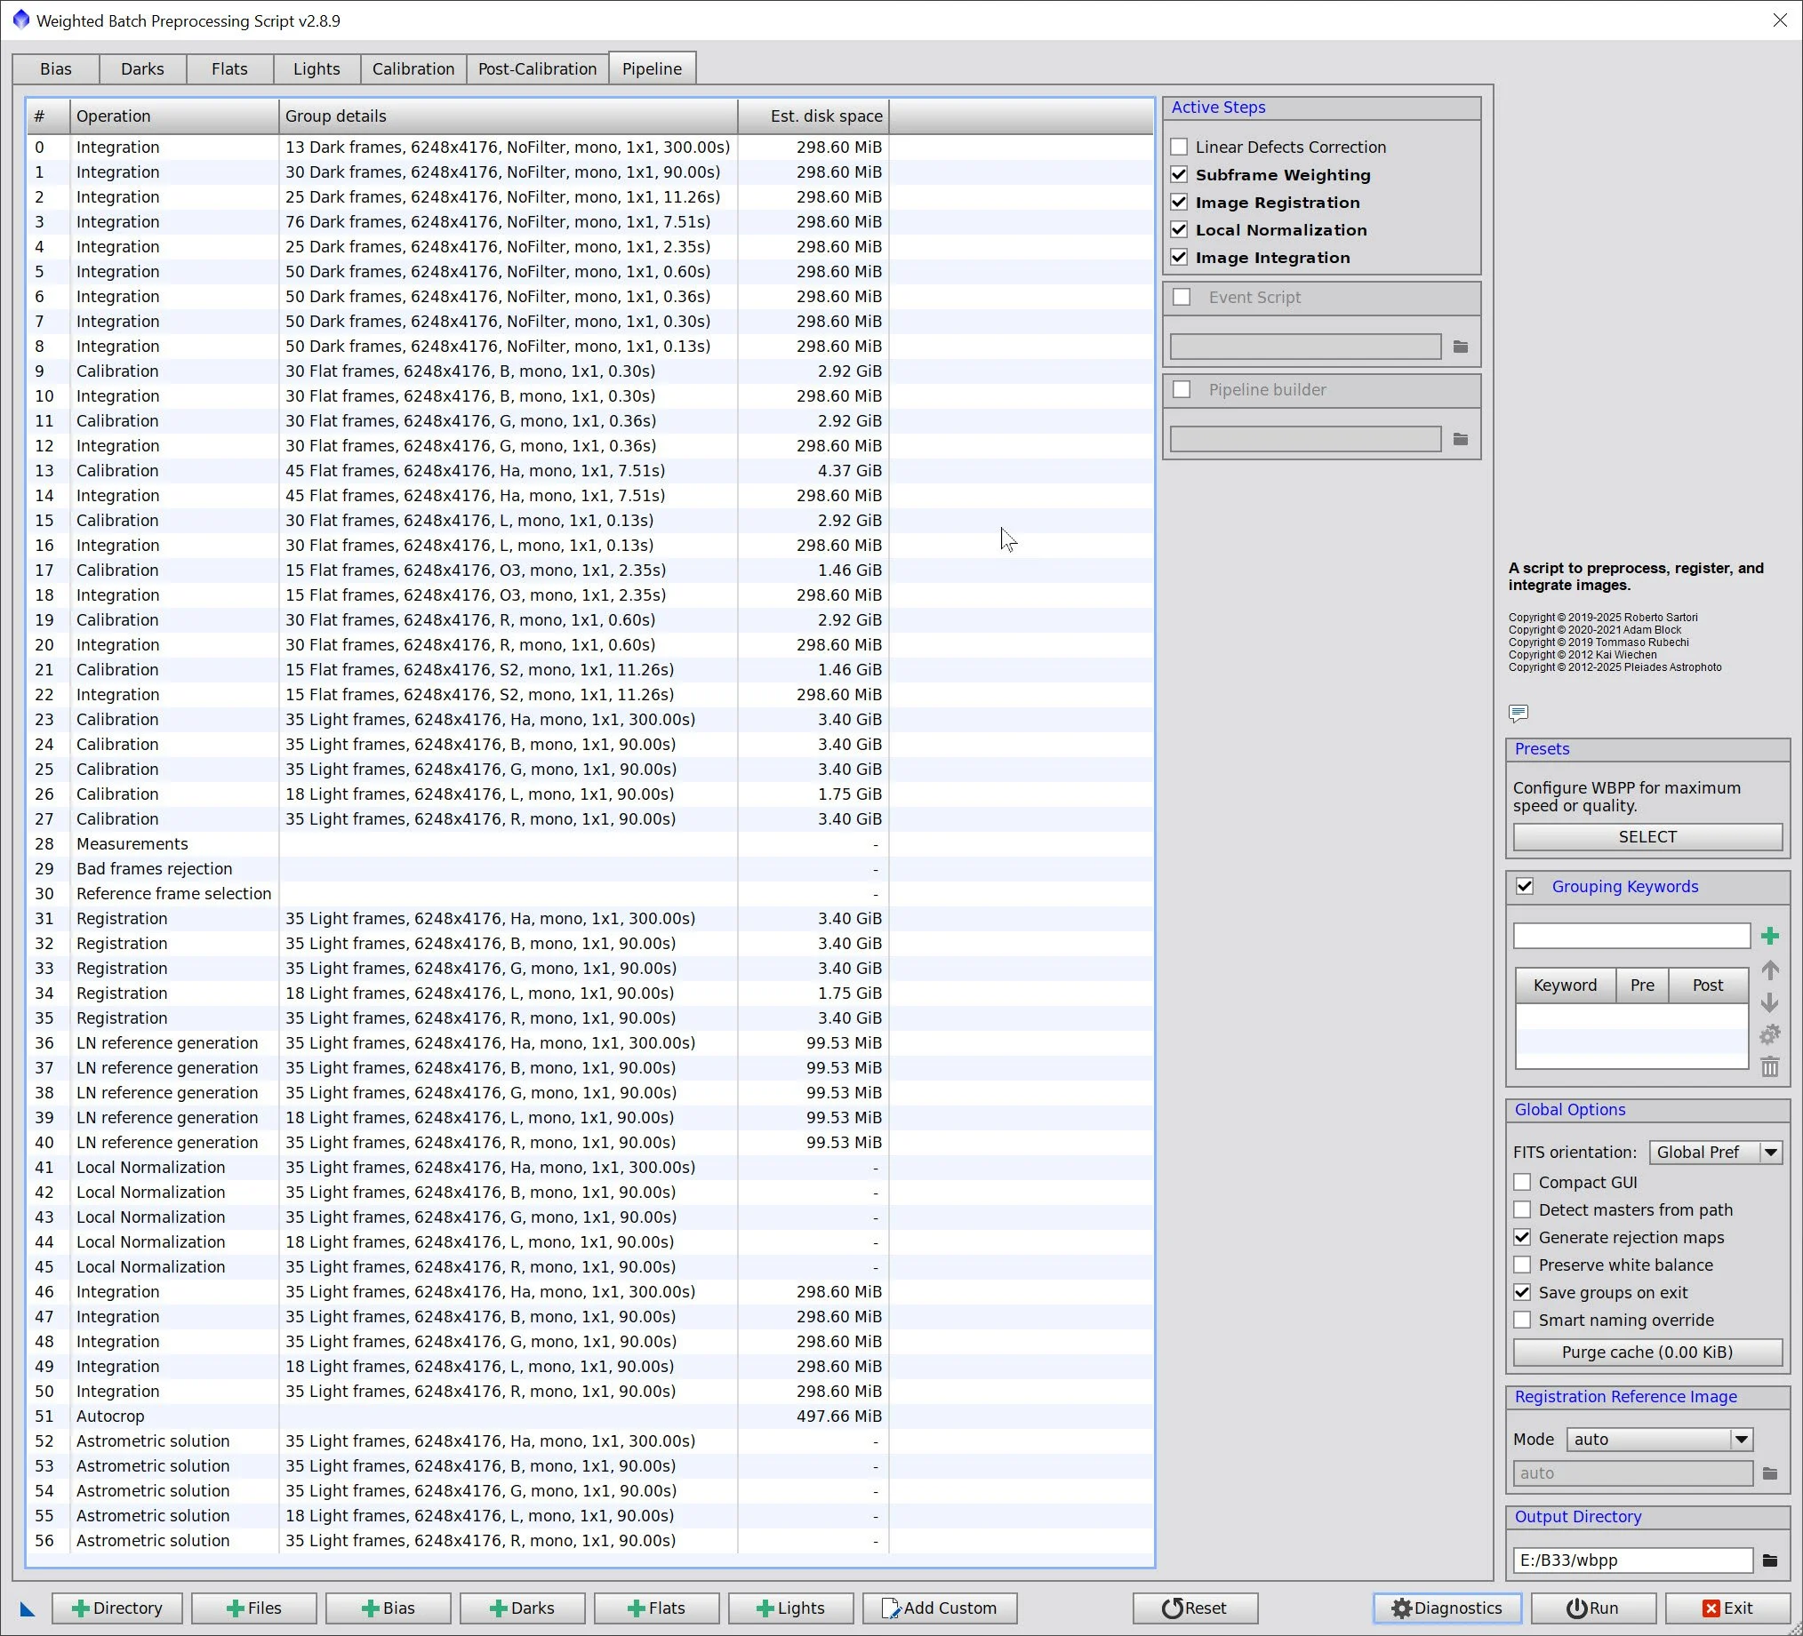Image resolution: width=1803 pixels, height=1636 pixels.
Task: Open Output Directory folder browse icon
Action: (x=1769, y=1560)
